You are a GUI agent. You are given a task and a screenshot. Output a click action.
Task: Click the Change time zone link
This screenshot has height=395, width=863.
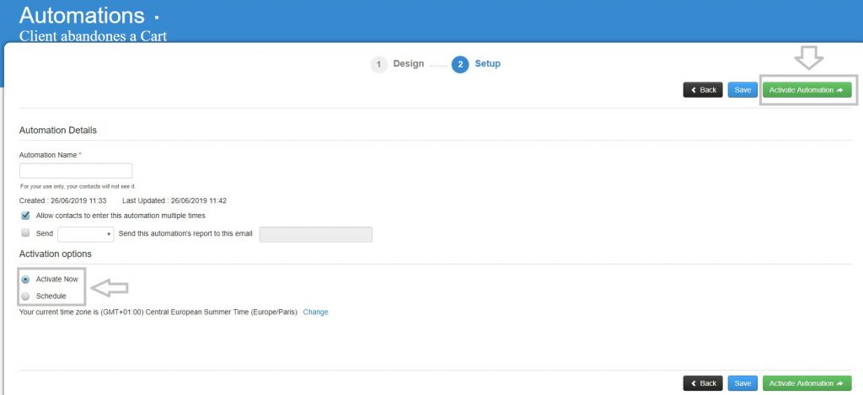(x=315, y=312)
